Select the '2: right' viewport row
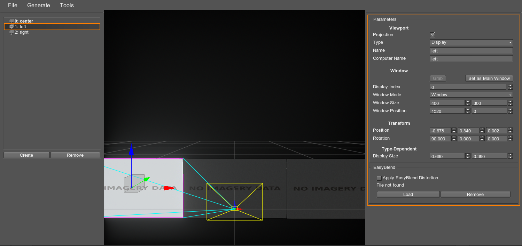 52,32
